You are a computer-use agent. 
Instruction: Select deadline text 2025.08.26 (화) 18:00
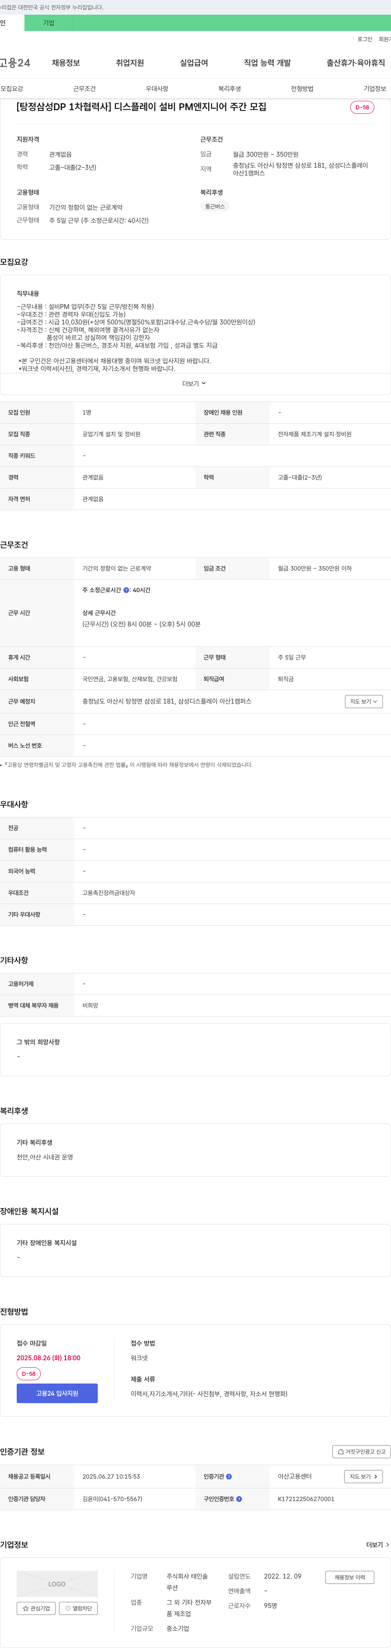point(48,1357)
